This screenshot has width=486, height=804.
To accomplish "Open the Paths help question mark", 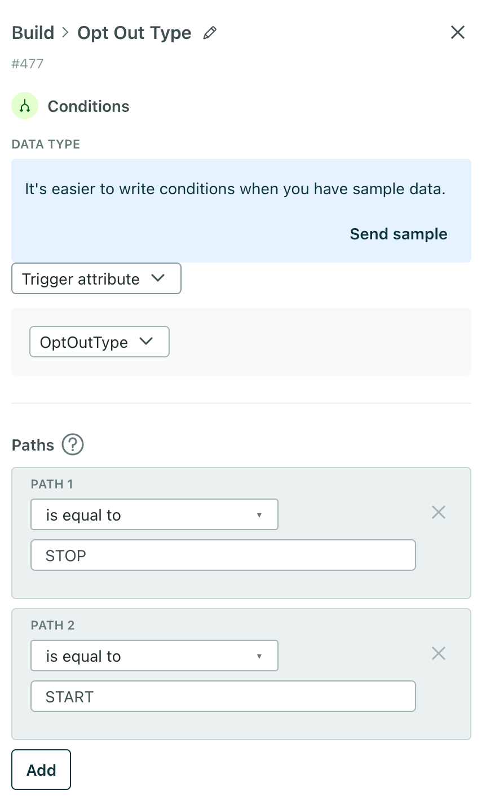I will [73, 445].
